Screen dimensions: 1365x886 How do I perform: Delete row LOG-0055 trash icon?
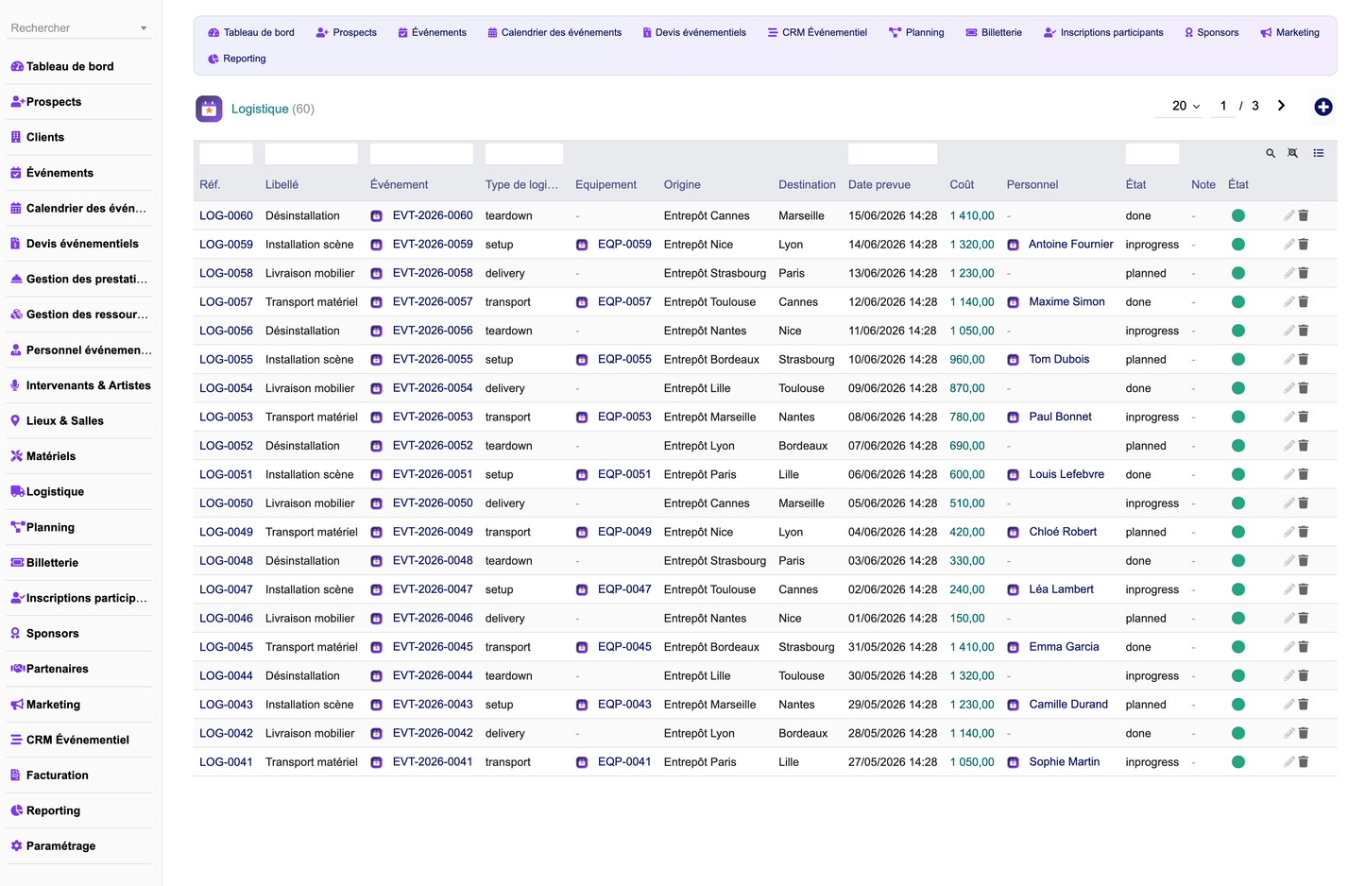coord(1304,360)
